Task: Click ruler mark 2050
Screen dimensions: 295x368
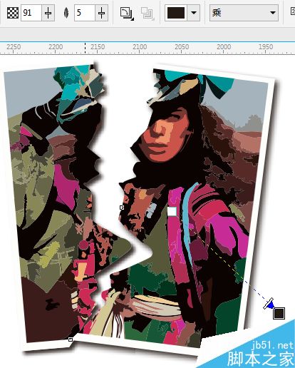Action: coord(182,47)
